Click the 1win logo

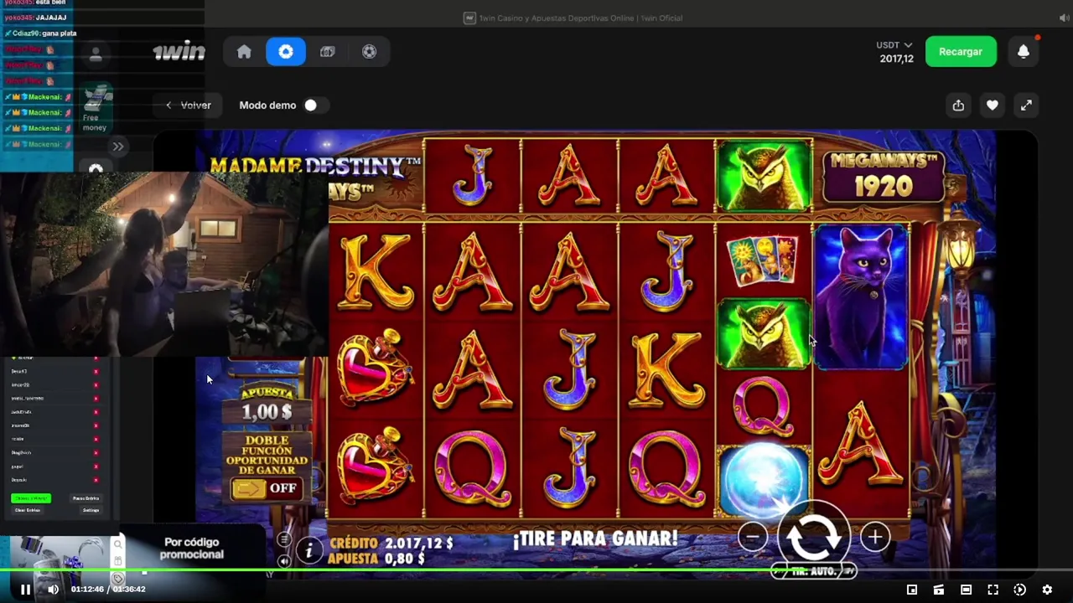(x=179, y=52)
